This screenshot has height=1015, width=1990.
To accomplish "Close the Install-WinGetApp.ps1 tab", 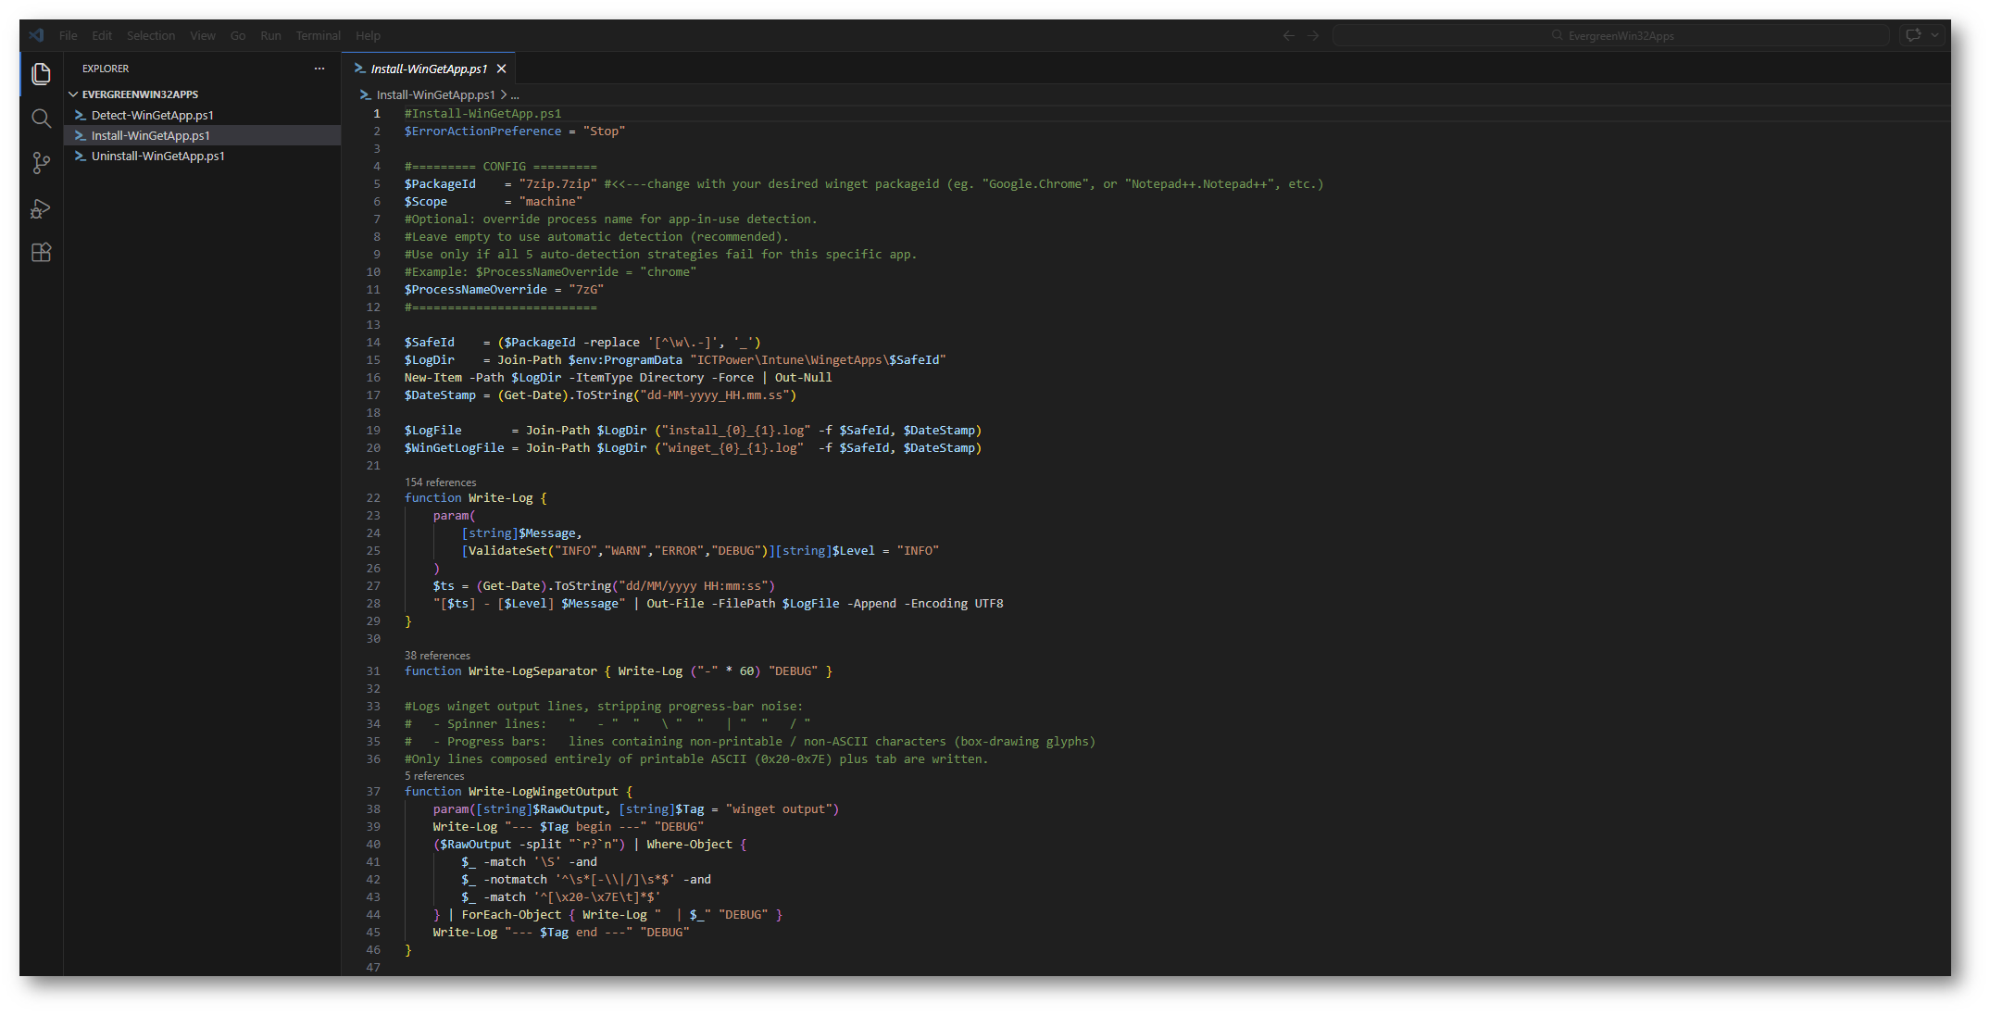I will click(501, 69).
